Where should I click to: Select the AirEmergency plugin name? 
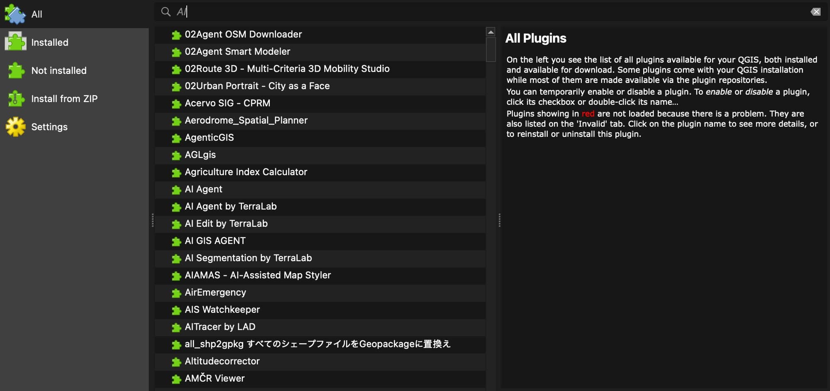(215, 292)
